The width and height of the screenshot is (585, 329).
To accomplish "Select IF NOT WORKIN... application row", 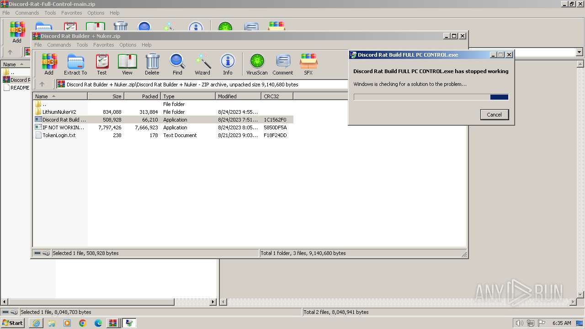I will (x=163, y=127).
